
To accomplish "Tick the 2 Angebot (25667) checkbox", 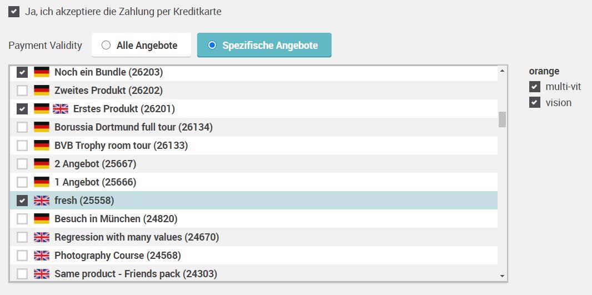I will click(x=22, y=164).
